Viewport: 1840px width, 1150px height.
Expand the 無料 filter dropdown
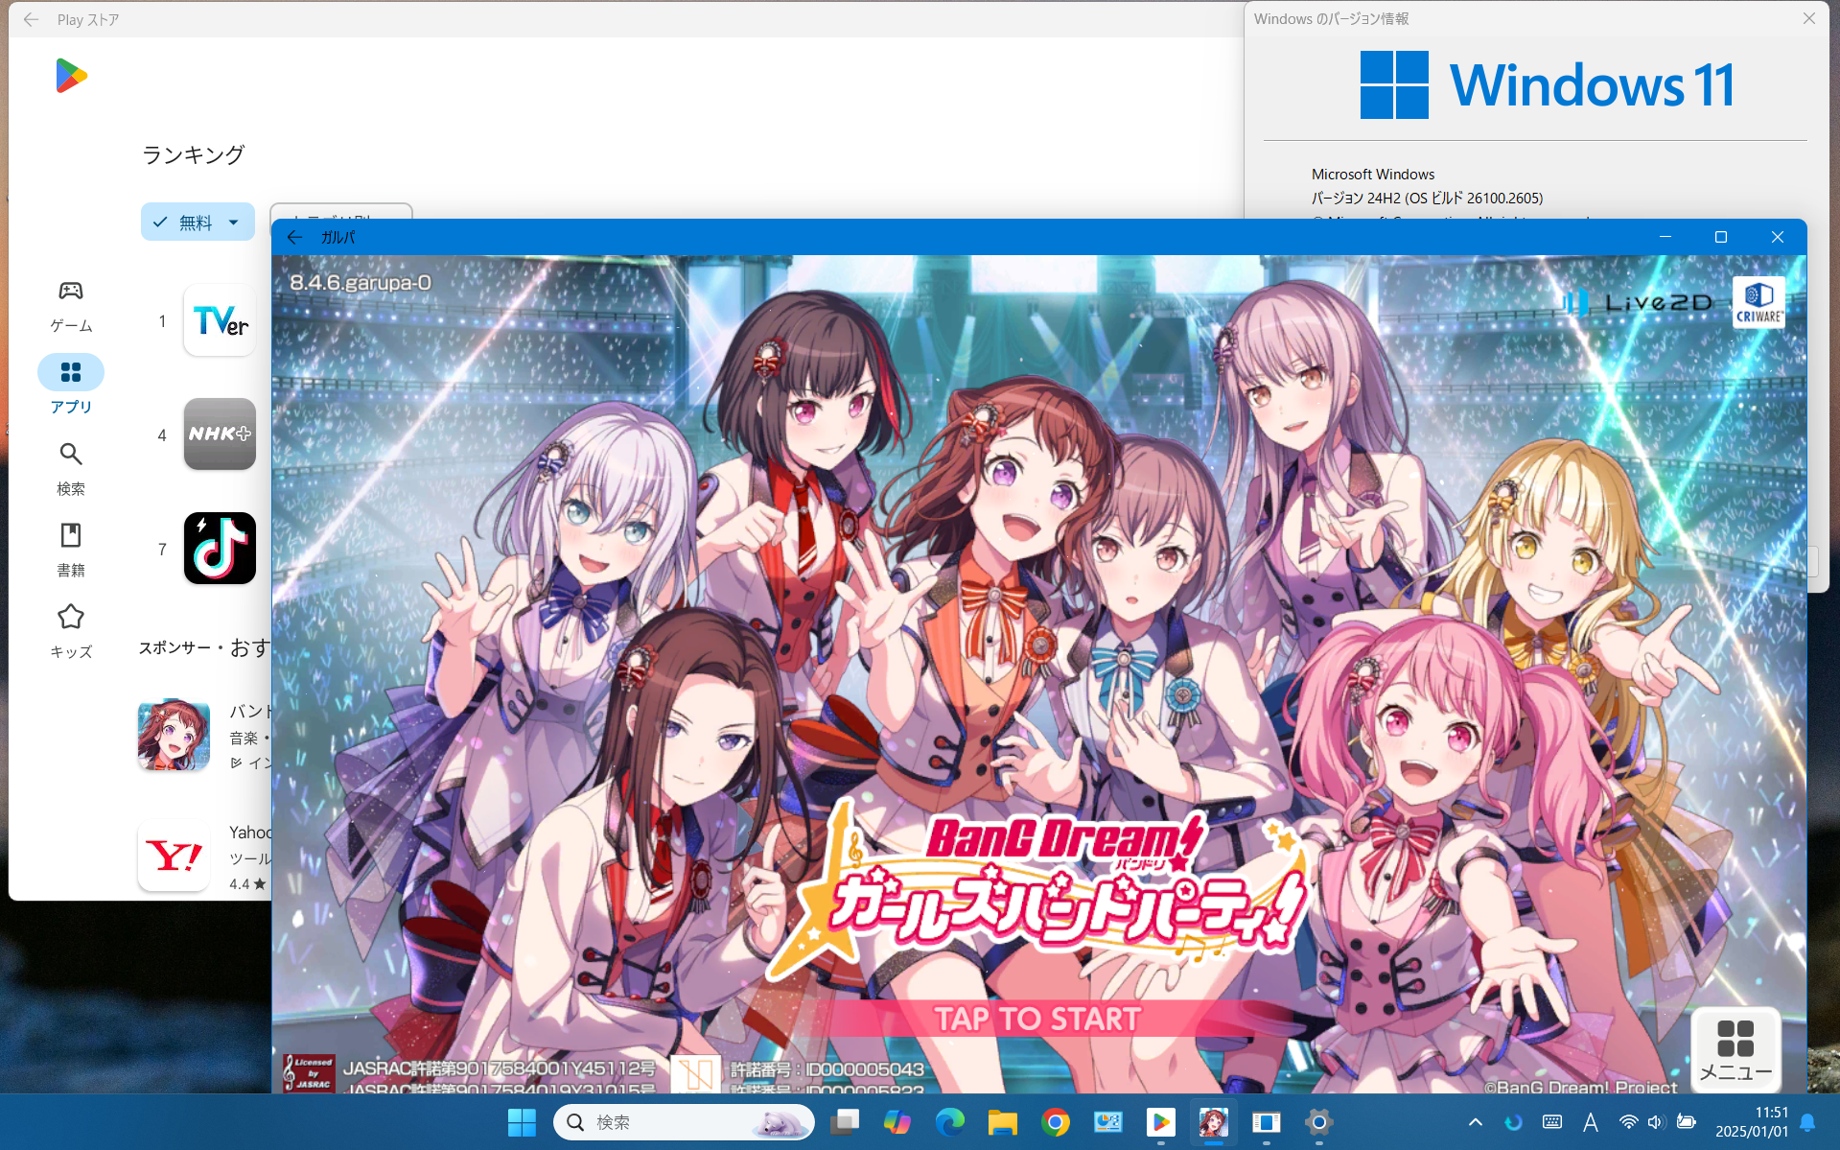(x=198, y=222)
